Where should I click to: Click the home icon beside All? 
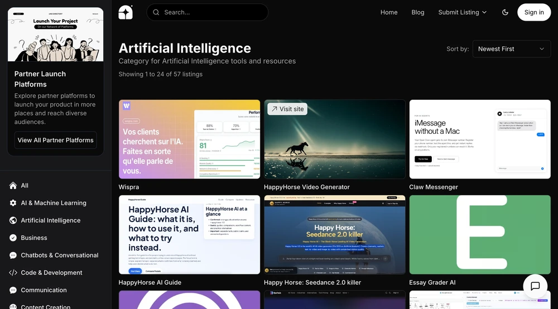[13, 186]
